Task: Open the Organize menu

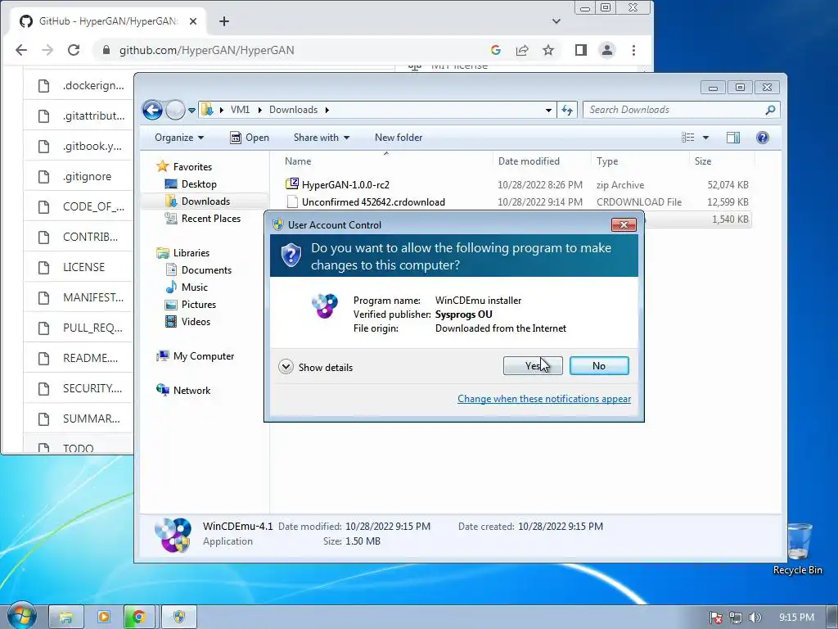Action: point(179,138)
